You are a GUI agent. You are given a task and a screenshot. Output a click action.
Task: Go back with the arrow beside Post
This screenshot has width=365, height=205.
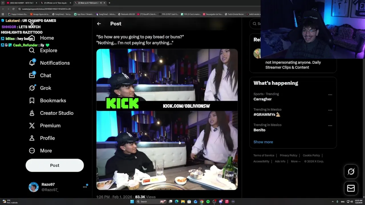[x=99, y=24]
